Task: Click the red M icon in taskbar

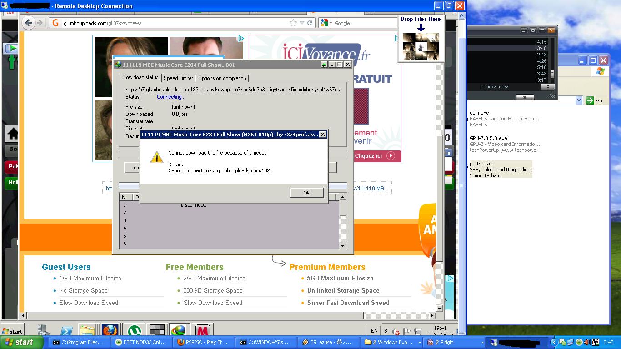Action: (202, 331)
